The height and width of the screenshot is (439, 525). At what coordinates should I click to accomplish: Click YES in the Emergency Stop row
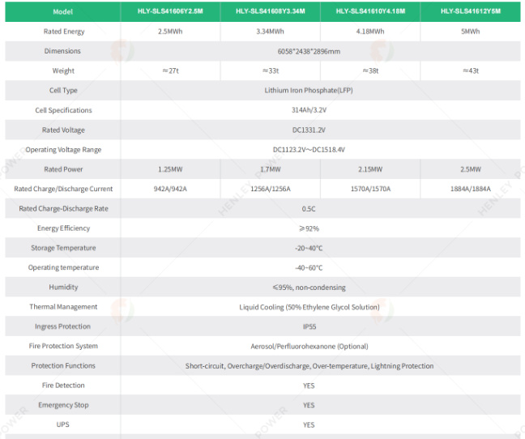[x=309, y=405]
